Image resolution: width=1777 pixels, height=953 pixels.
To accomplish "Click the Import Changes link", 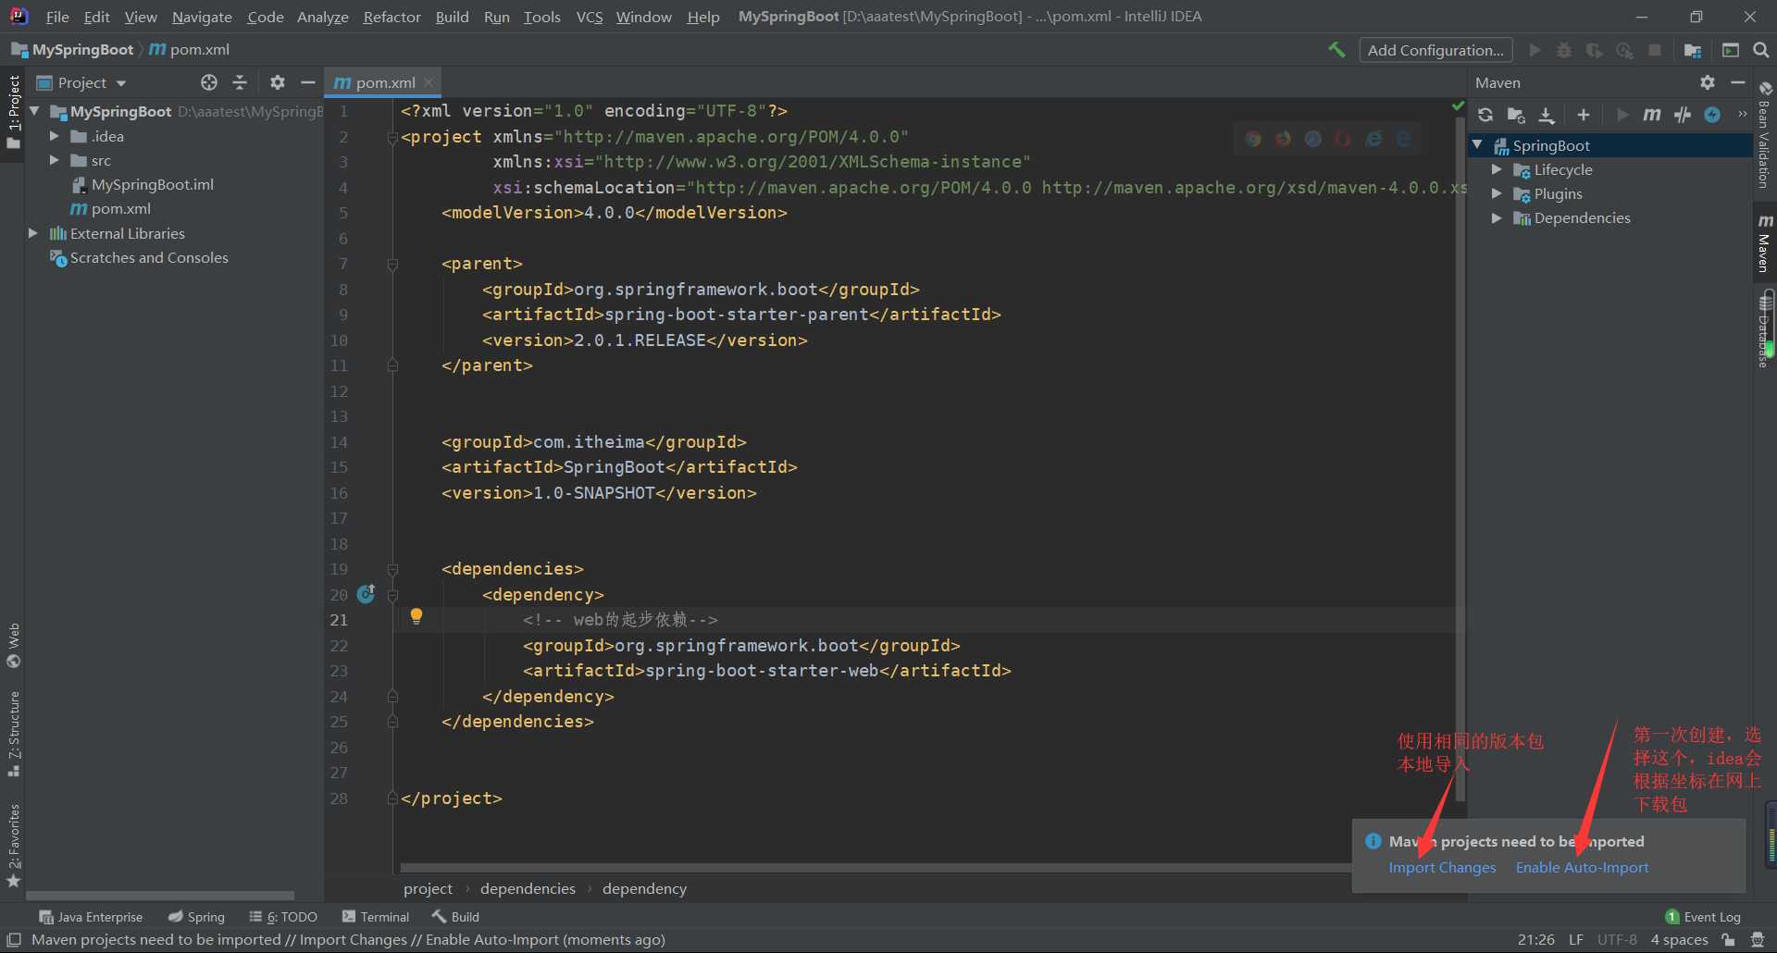I will [1442, 867].
